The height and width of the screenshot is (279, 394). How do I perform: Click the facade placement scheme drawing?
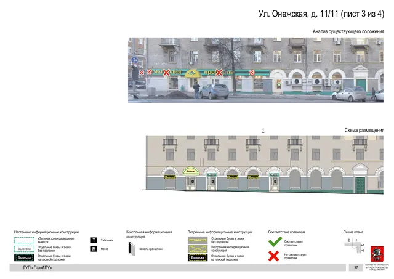263,165
